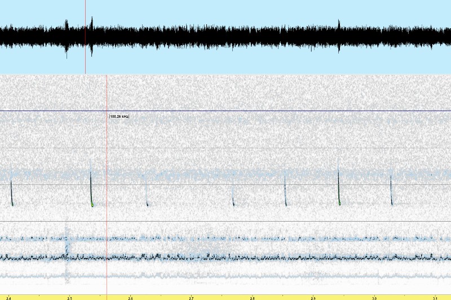Image resolution: width=451 pixels, height=300 pixels.
Task: Click the 3.1 mark on time ruler
Action: point(435,297)
